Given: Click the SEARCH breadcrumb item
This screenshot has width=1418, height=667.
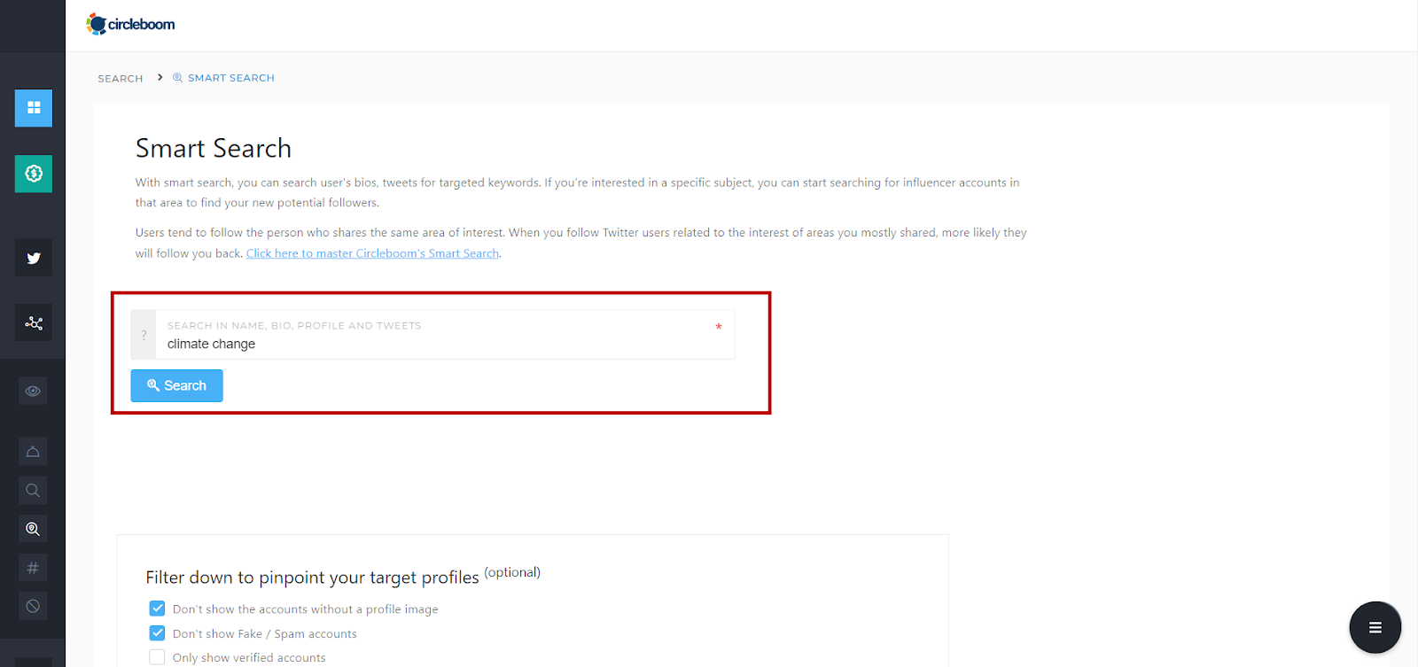Looking at the screenshot, I should pos(121,78).
